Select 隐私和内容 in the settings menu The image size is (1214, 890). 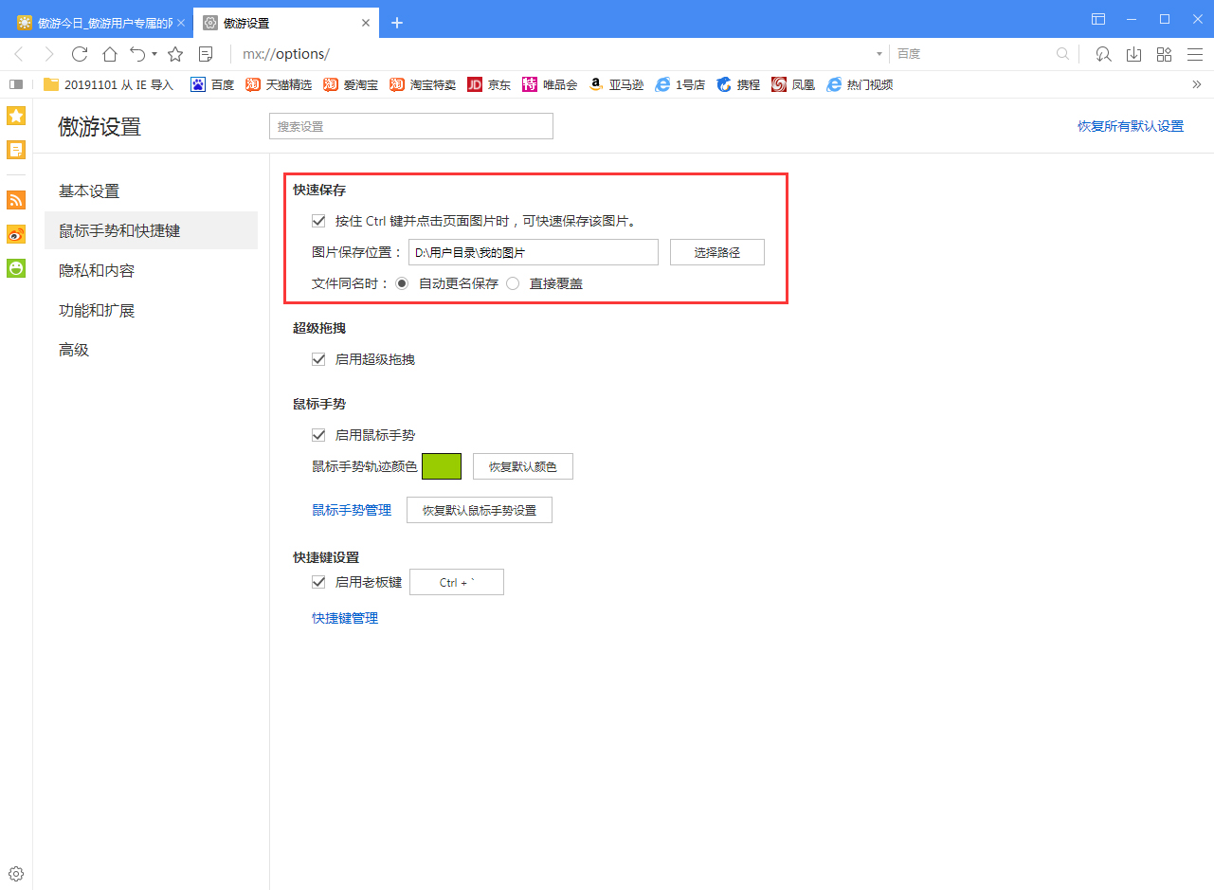point(99,270)
